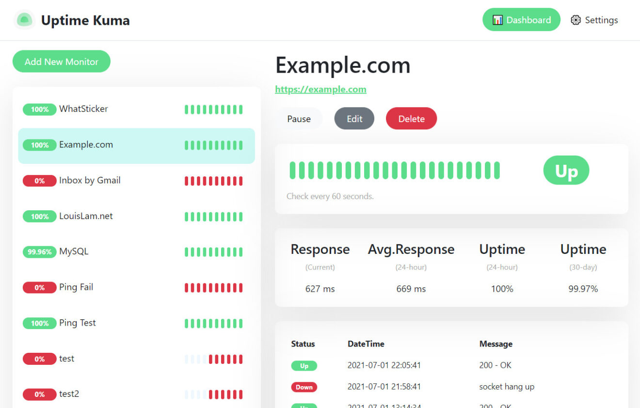Select the test2 monitor in sidebar
Image resolution: width=640 pixels, height=408 pixels.
coord(69,394)
